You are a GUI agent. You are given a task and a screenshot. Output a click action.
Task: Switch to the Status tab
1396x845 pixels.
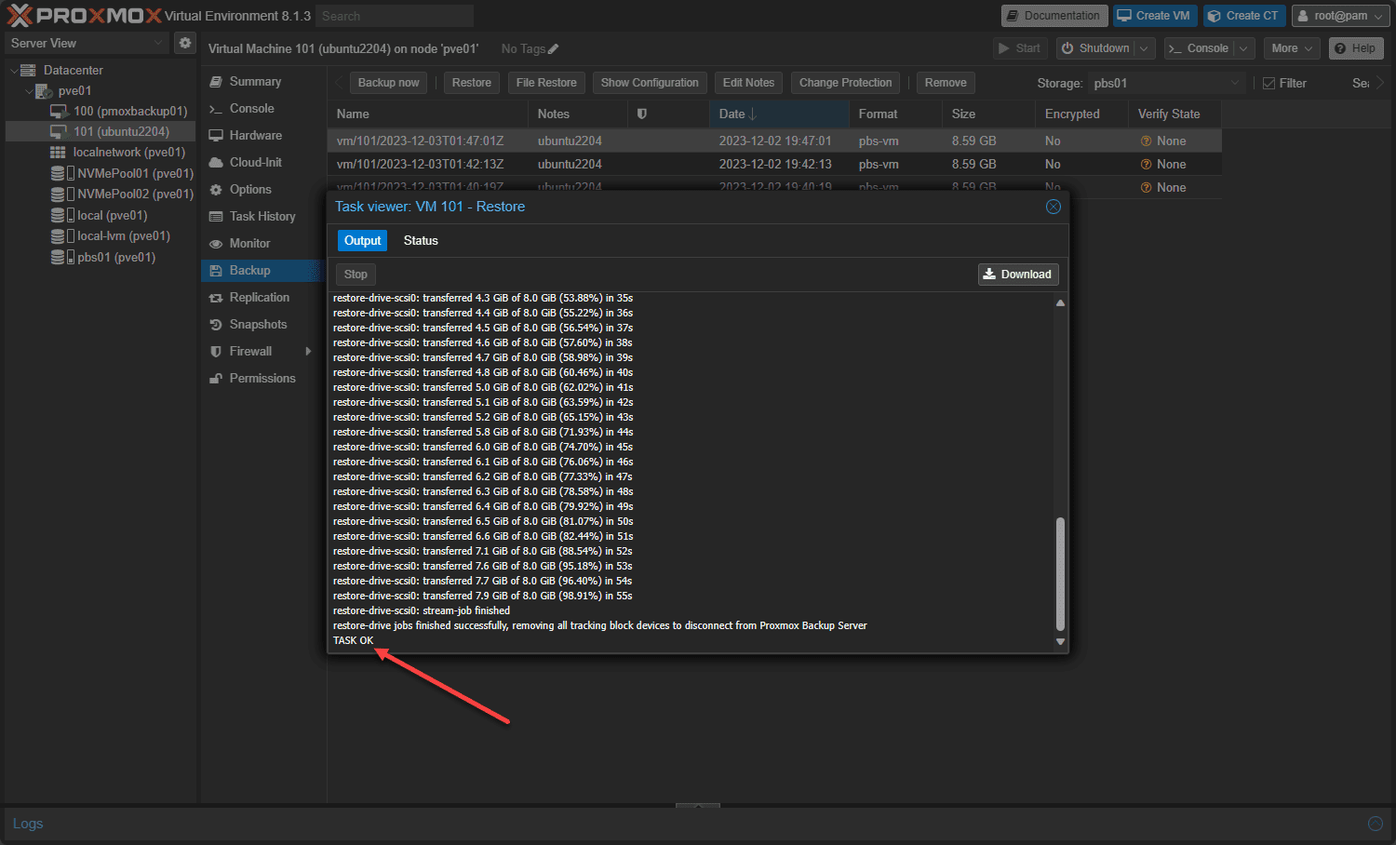pos(421,241)
